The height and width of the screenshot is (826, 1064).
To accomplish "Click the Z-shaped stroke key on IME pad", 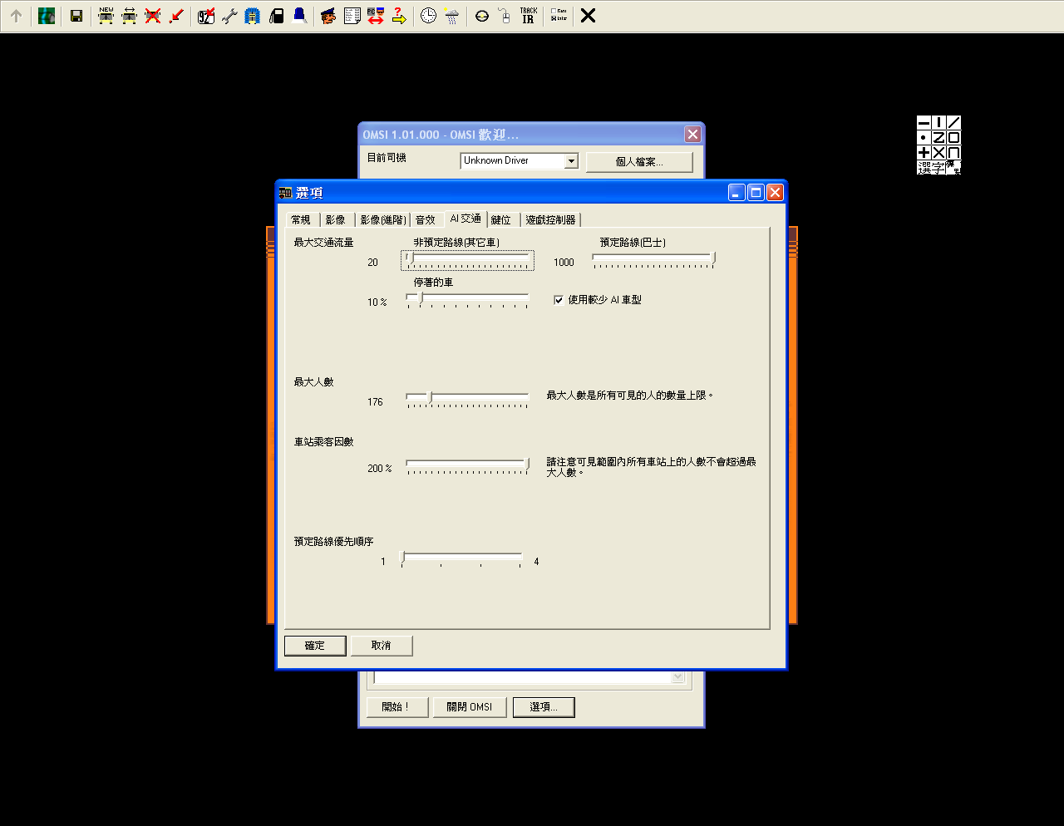I will (x=938, y=137).
